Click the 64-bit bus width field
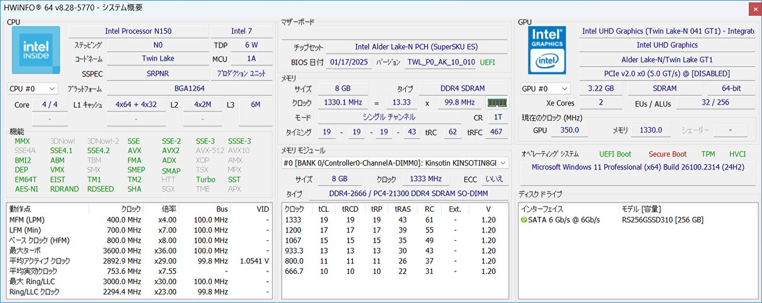 (x=730, y=89)
